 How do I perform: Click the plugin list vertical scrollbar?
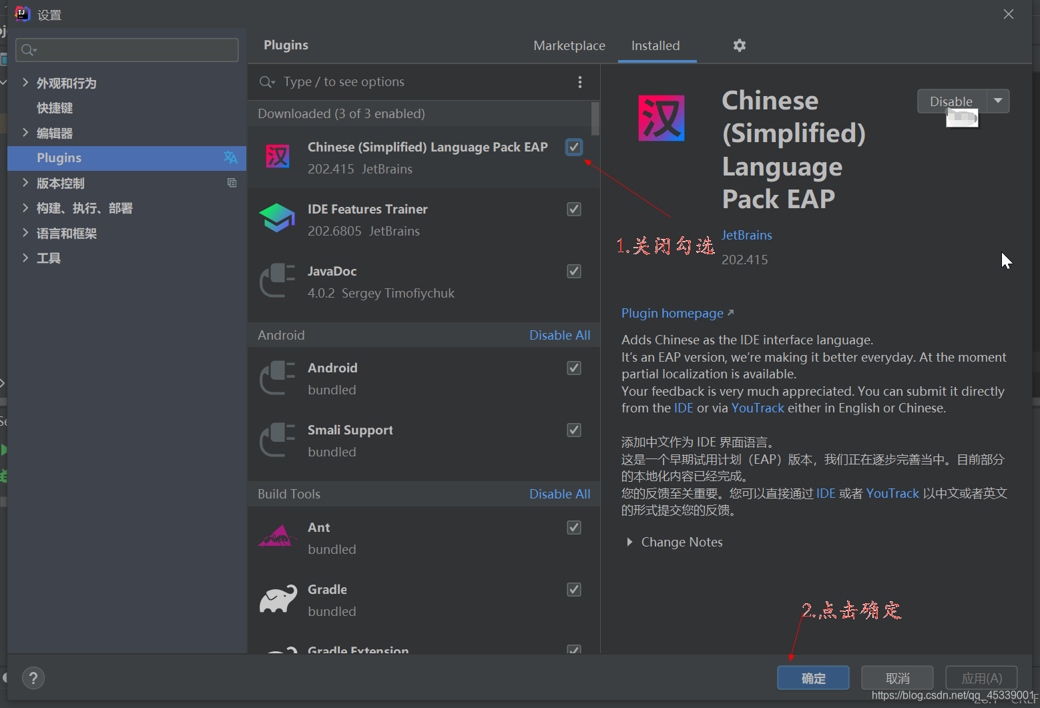tap(595, 118)
